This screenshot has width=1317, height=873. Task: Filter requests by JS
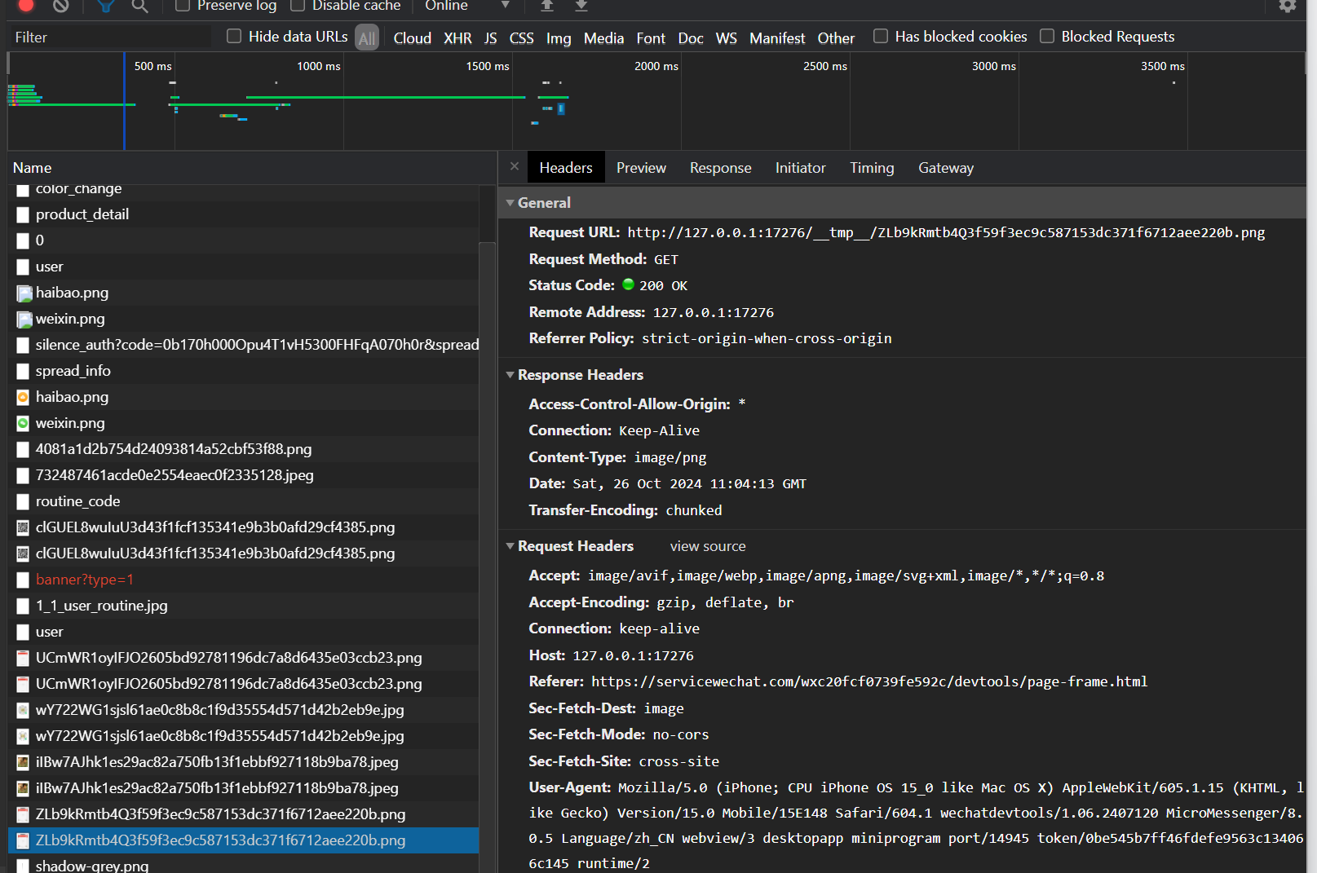tap(490, 37)
